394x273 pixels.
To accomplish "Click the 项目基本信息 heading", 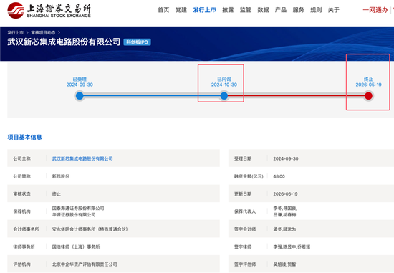I will tap(24, 137).
